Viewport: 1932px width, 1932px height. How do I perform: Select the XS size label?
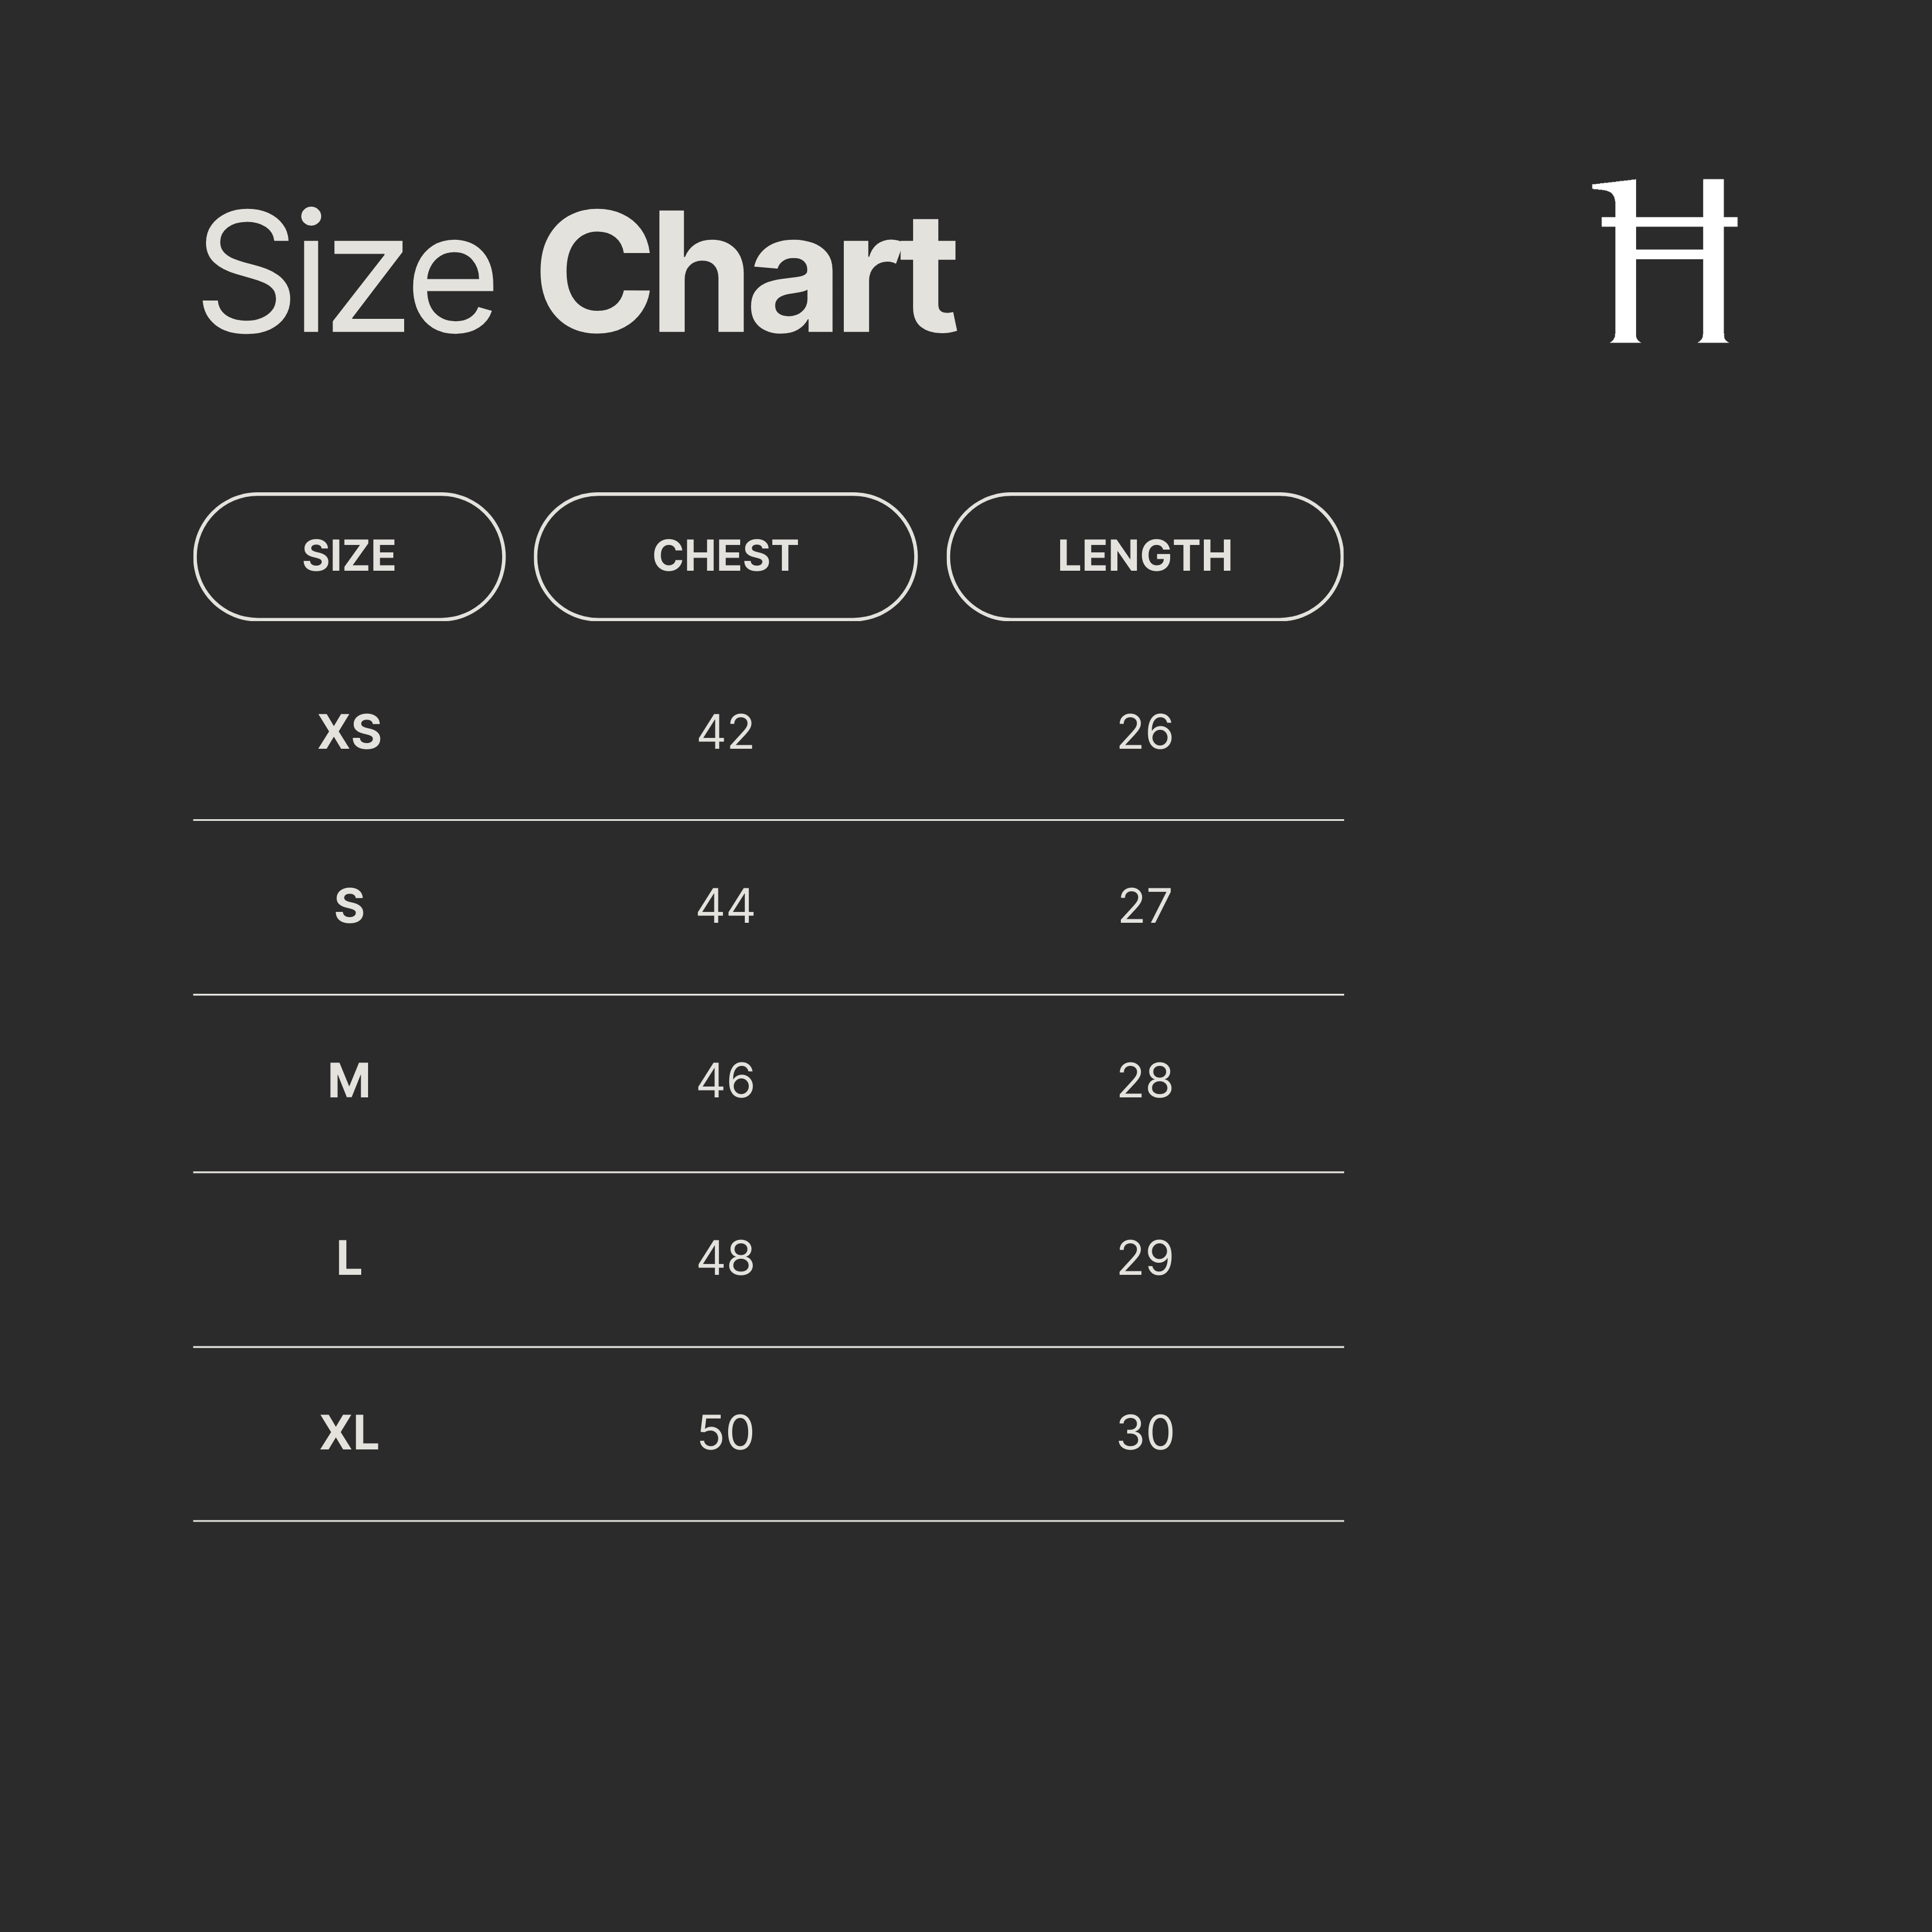pyautogui.click(x=349, y=732)
